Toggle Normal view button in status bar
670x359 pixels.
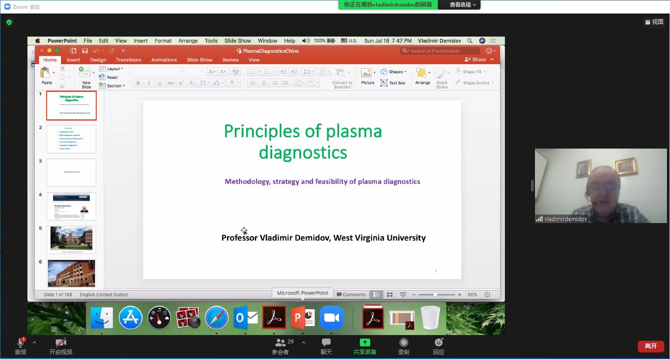pyautogui.click(x=376, y=295)
